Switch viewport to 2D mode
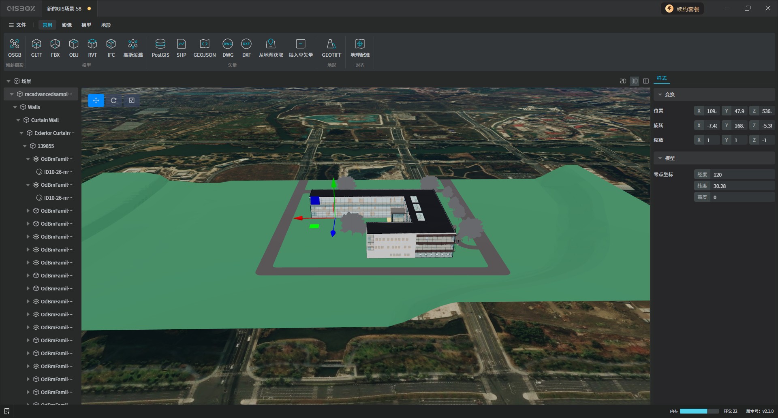778x418 pixels. [x=623, y=81]
